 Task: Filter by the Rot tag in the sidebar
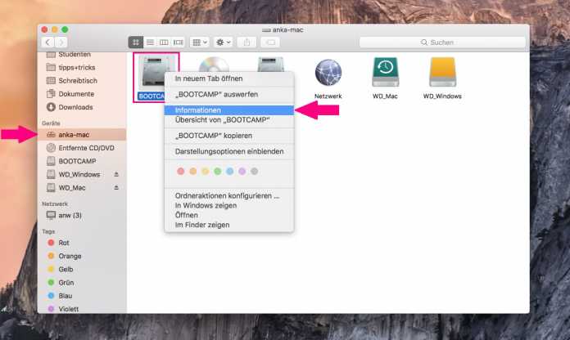65,243
